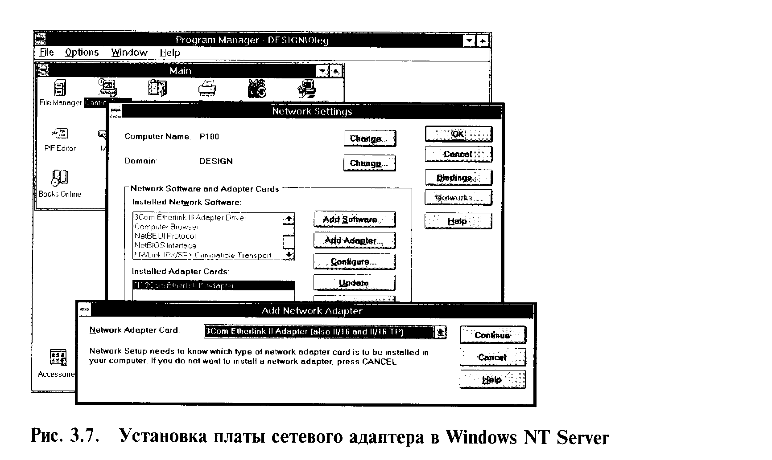Minimize the Program Manager window

tap(469, 41)
